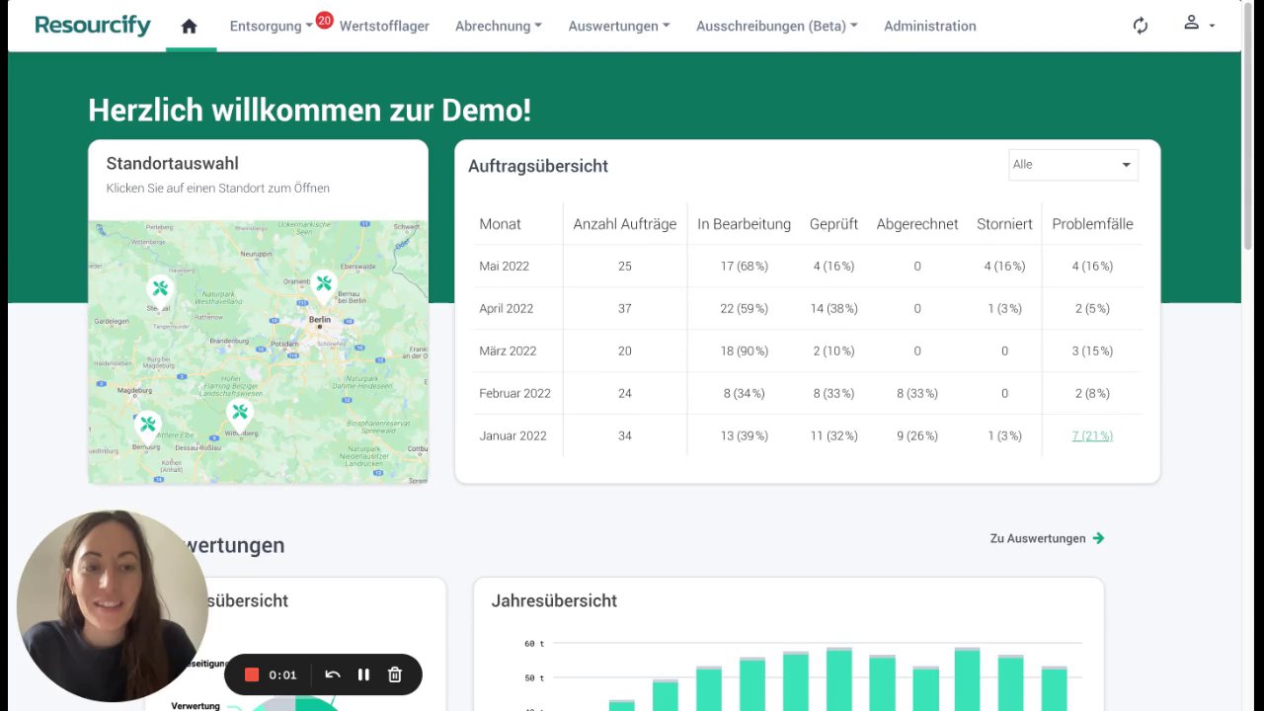Select the Februar 2022 row label
Viewport: 1264px width, 711px height.
point(514,393)
